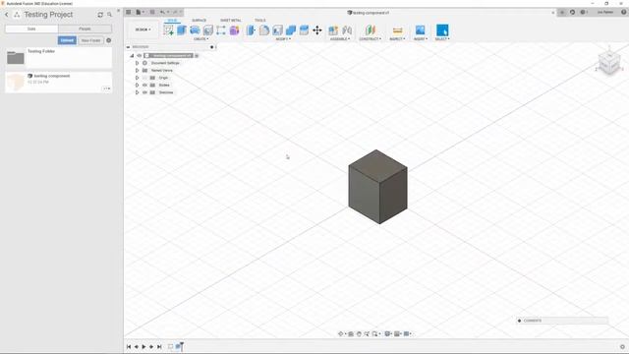This screenshot has height=354, width=629.
Task: Play the timeline
Action: click(143, 346)
